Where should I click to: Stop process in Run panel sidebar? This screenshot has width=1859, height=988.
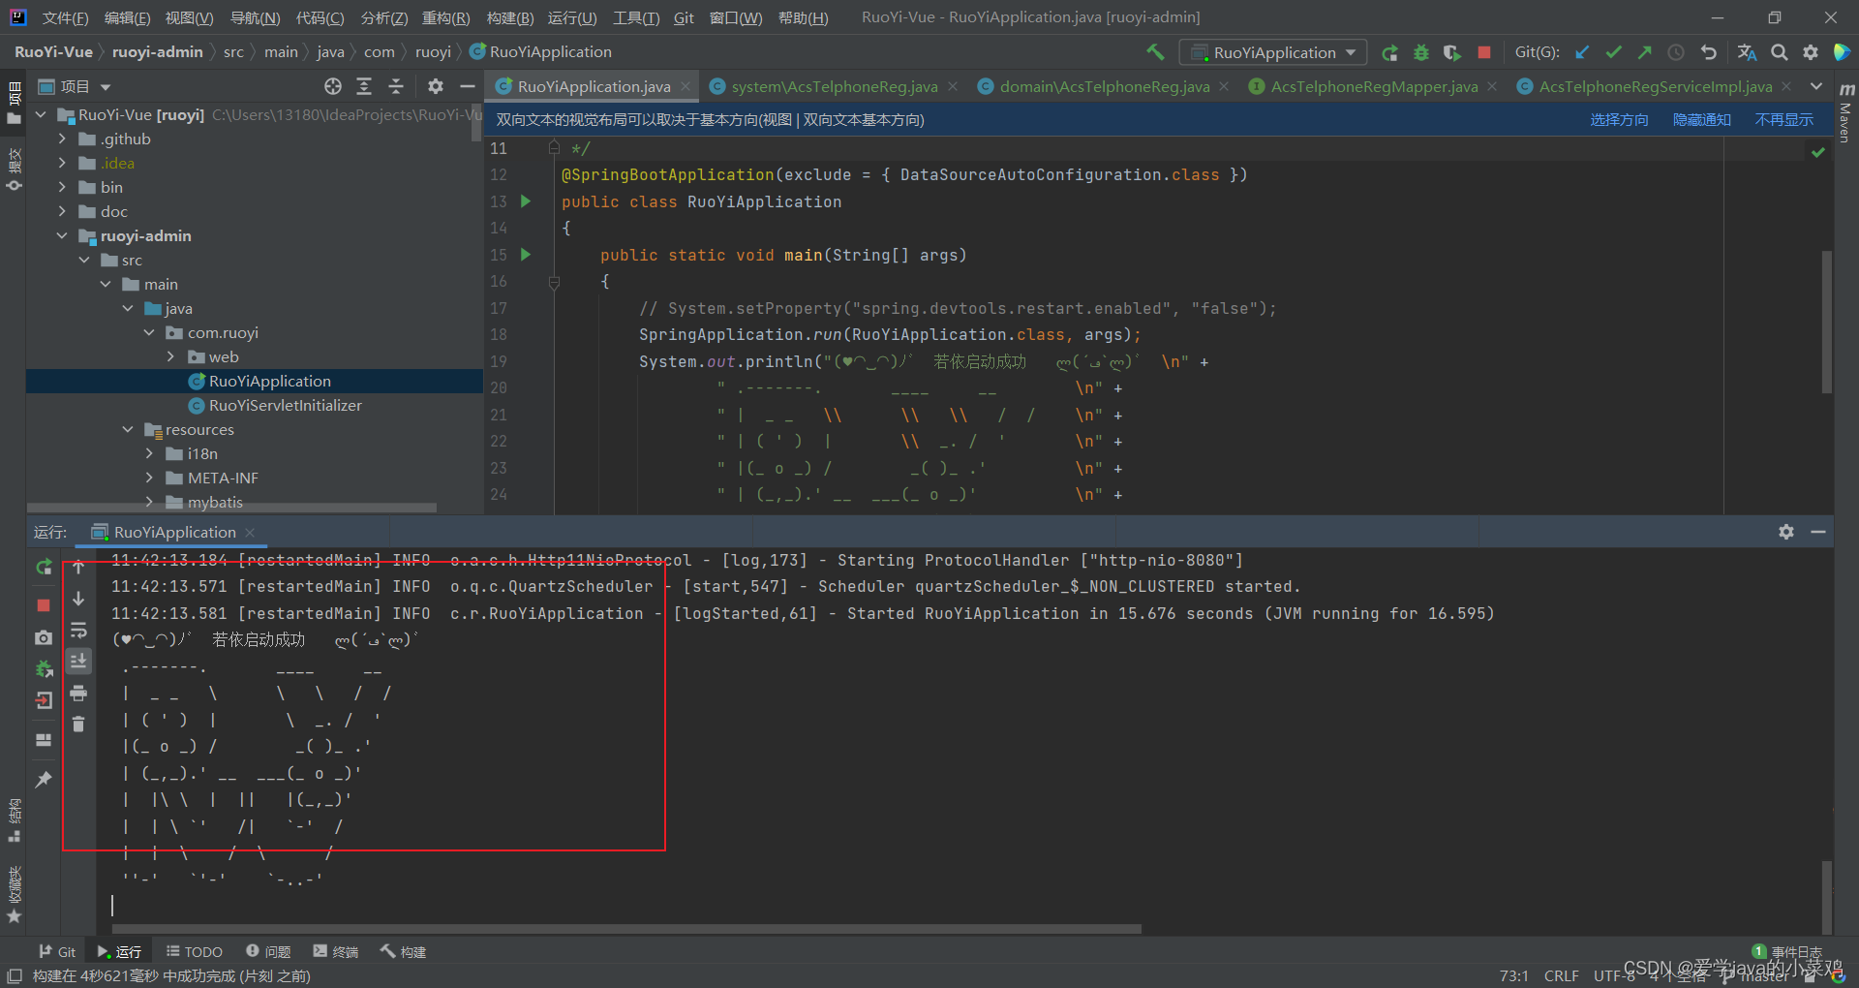[x=44, y=605]
